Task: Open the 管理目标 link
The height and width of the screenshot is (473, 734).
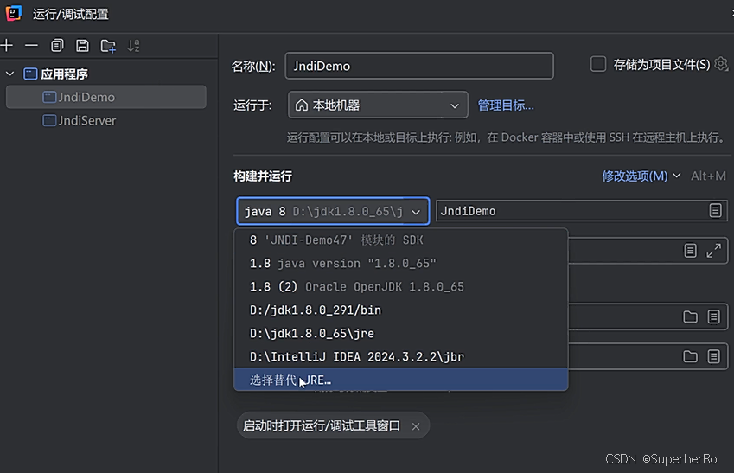Action: pyautogui.click(x=506, y=105)
